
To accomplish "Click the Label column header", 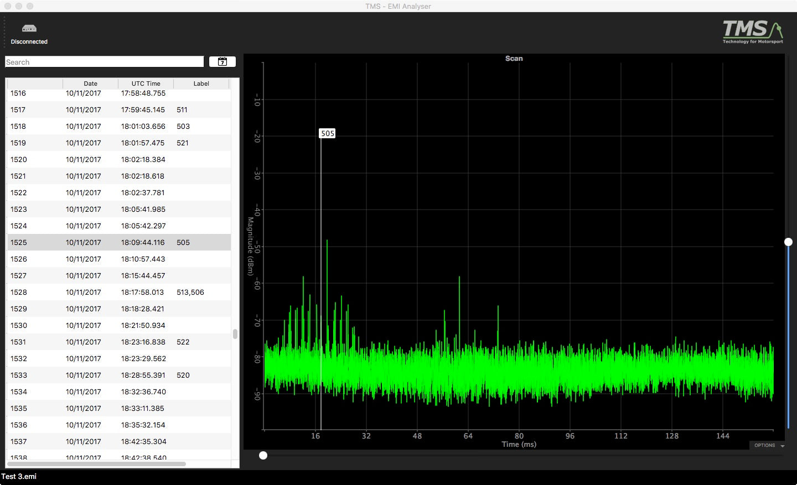I will coord(201,84).
